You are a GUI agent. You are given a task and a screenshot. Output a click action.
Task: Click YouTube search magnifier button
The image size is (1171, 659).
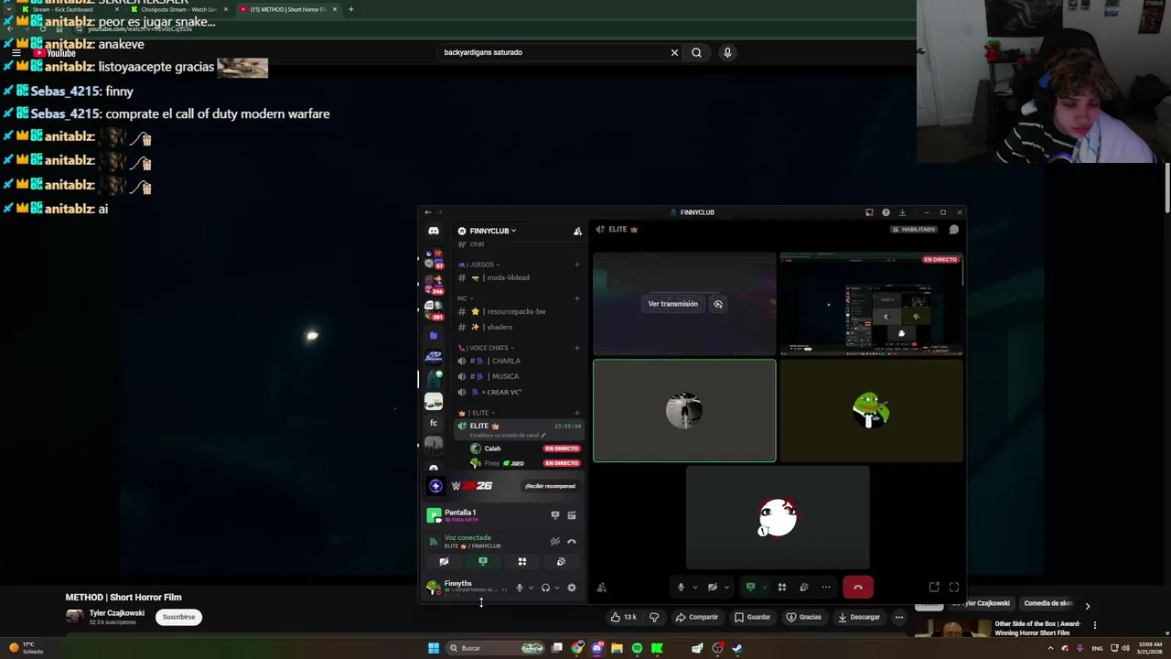(x=696, y=52)
